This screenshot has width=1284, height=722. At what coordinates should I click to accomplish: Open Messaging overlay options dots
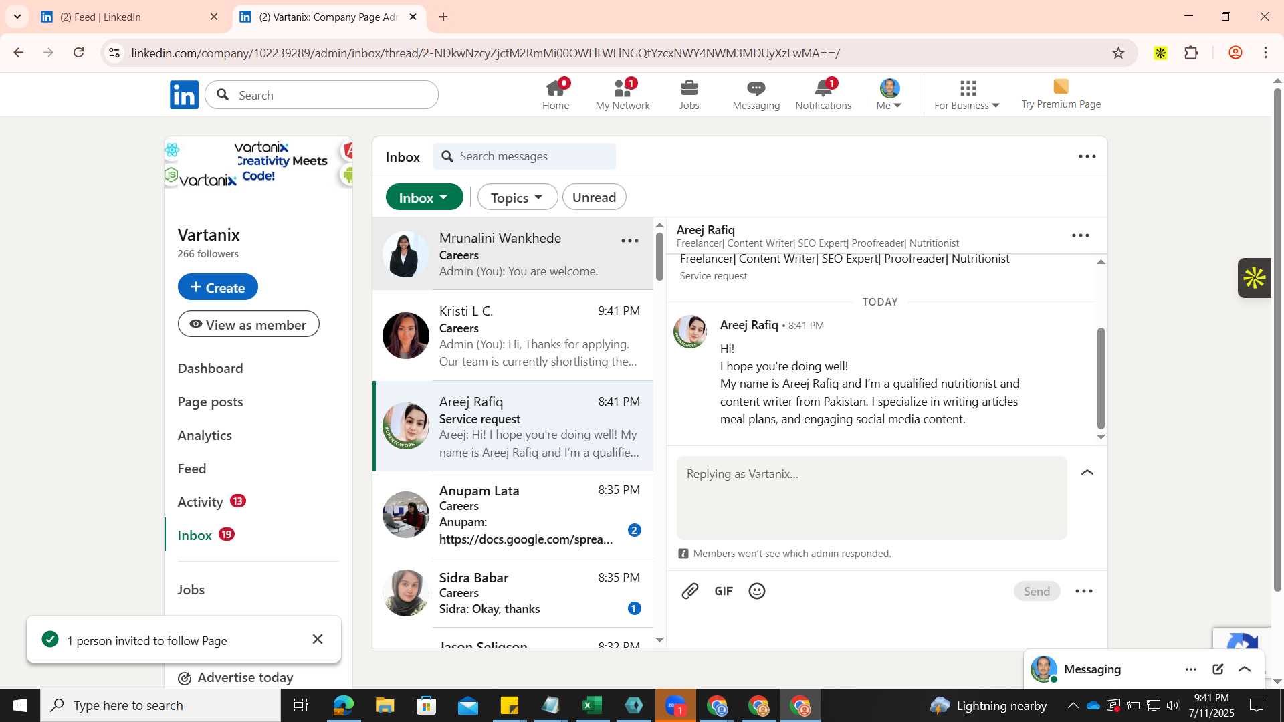point(1191,669)
